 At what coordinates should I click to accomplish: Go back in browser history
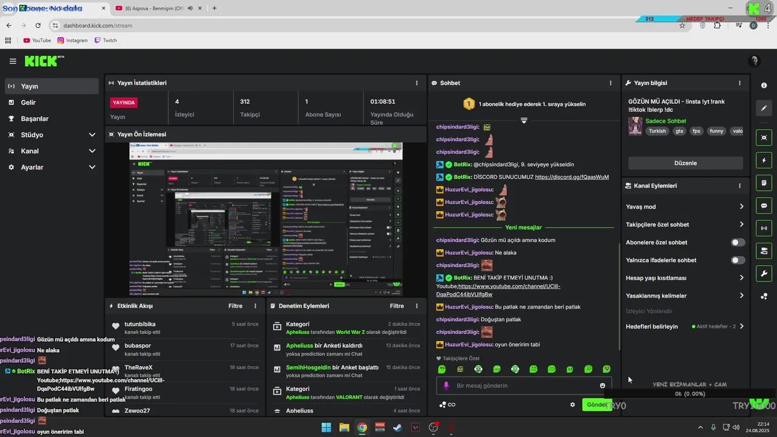point(9,25)
